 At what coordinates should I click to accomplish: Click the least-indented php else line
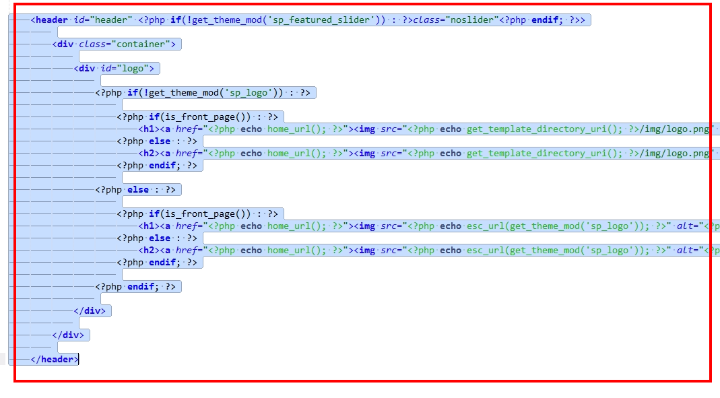click(135, 190)
